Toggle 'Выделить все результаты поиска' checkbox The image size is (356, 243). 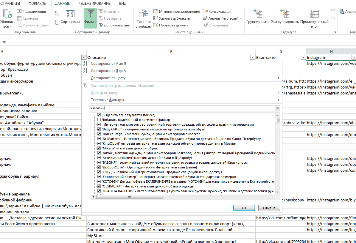coord(99,115)
